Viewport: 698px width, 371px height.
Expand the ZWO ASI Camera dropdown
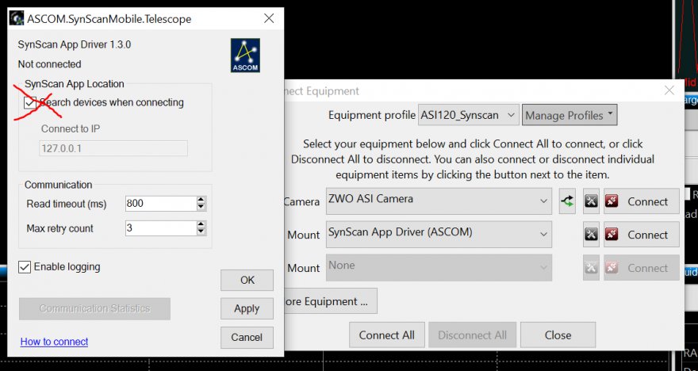(x=439, y=201)
